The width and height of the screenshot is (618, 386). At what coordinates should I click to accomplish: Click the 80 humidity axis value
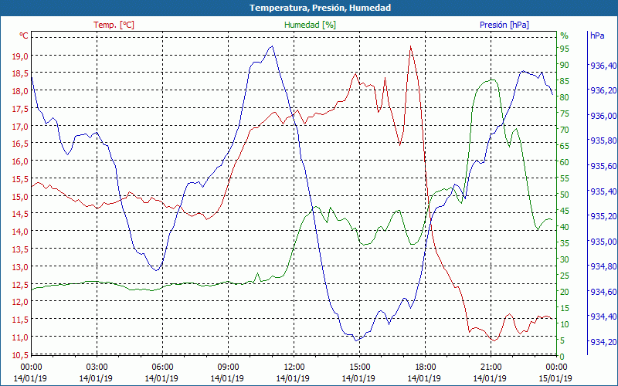tap(565, 97)
